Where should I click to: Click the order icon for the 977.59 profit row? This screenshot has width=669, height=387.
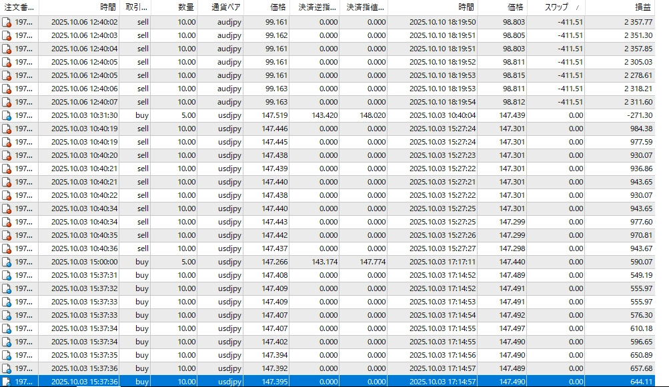7,143
